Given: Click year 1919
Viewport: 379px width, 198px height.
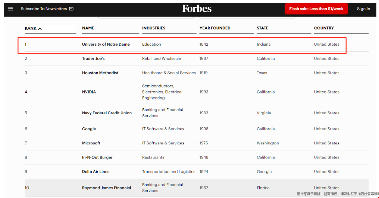Looking at the screenshot, I should [204, 73].
